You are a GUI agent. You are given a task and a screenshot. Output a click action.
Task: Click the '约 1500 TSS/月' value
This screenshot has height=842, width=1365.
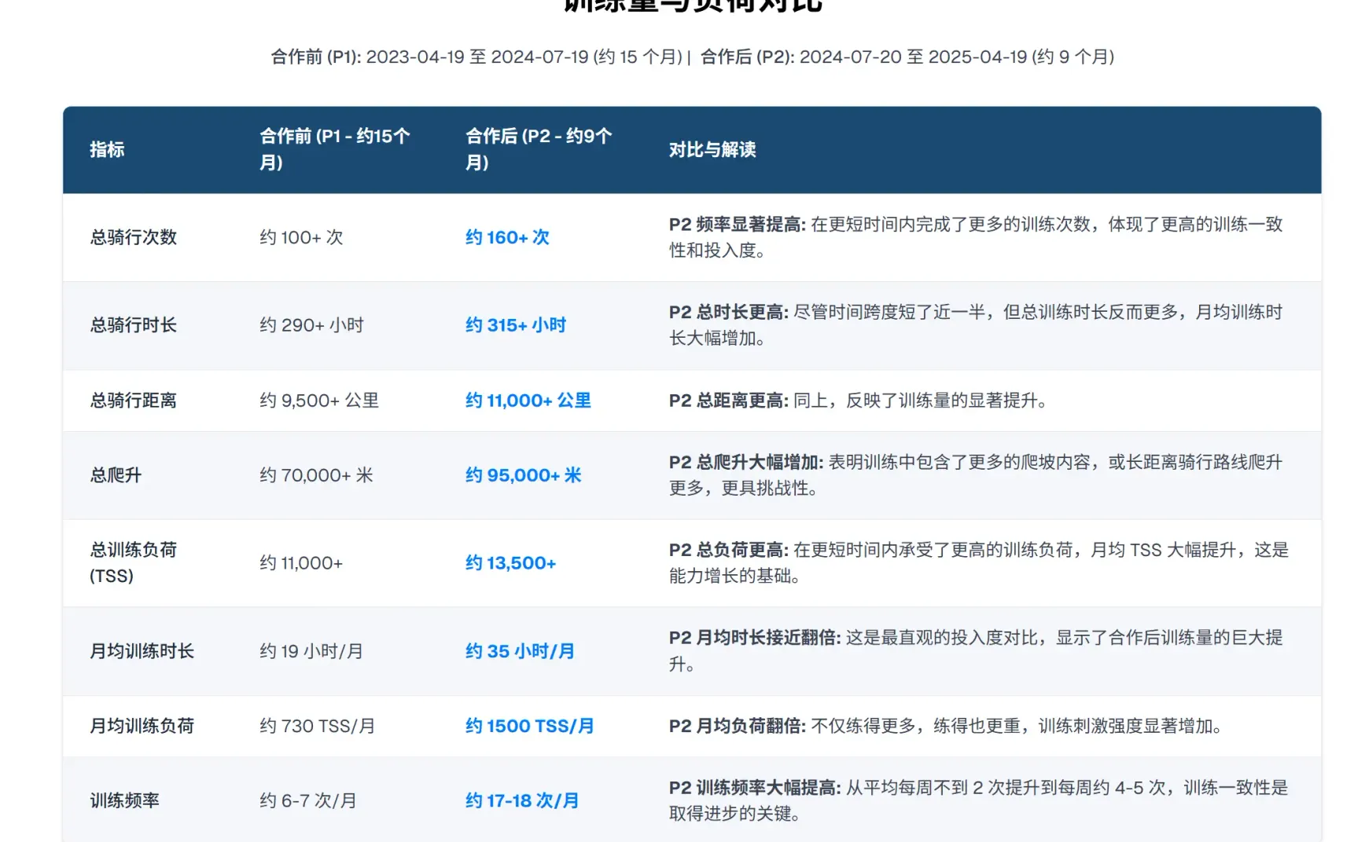(x=530, y=726)
